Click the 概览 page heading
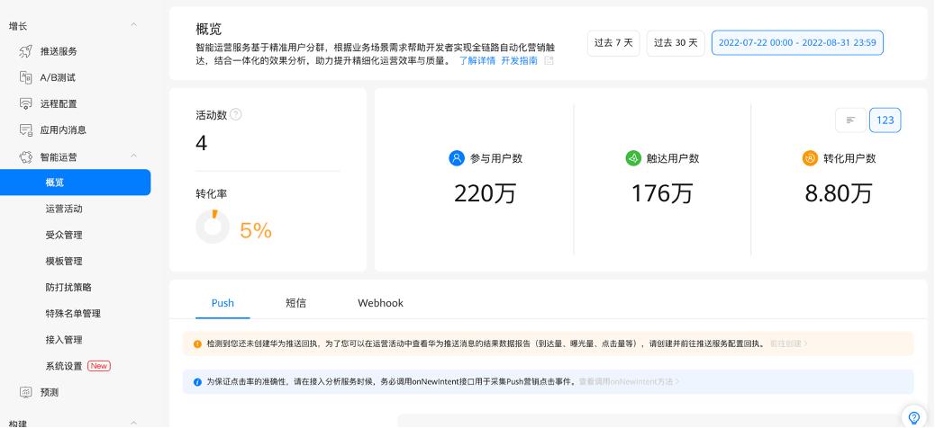935x428 pixels. click(x=209, y=28)
